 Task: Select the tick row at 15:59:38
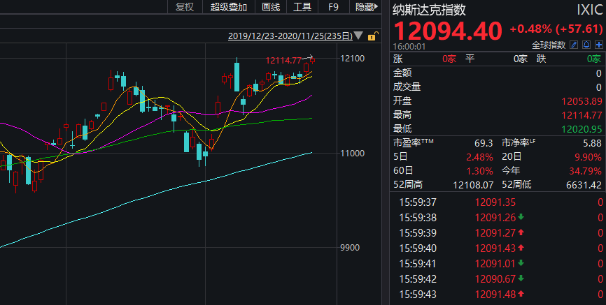point(498,218)
